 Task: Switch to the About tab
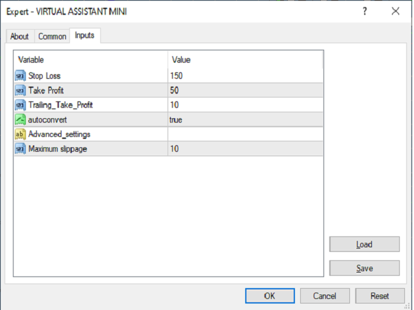tap(19, 36)
